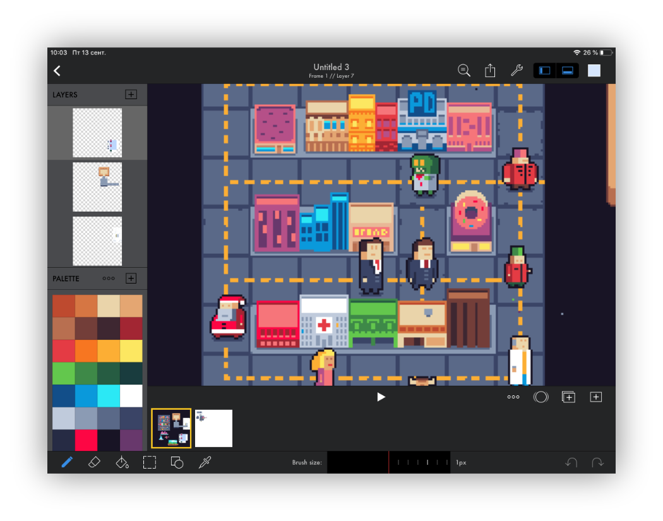The image size is (663, 521).
Task: Toggle the left sidebar panel view
Action: coord(544,71)
